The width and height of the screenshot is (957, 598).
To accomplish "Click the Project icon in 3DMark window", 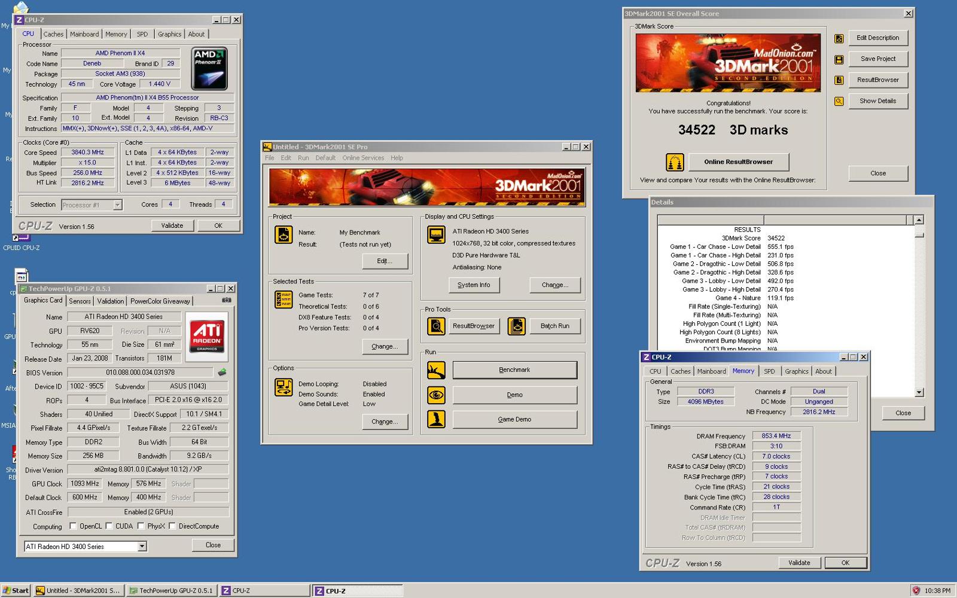I will tap(284, 235).
